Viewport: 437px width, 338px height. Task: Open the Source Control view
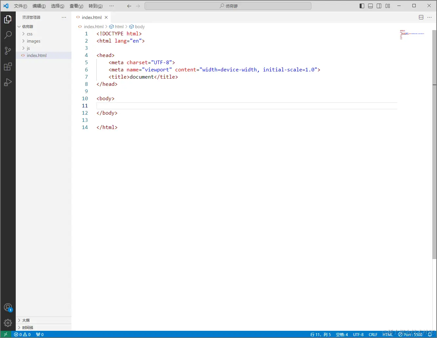tap(8, 51)
